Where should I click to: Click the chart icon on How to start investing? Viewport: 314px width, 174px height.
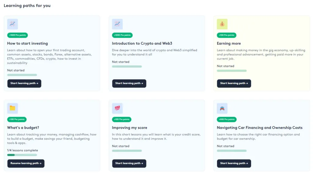click(x=13, y=24)
